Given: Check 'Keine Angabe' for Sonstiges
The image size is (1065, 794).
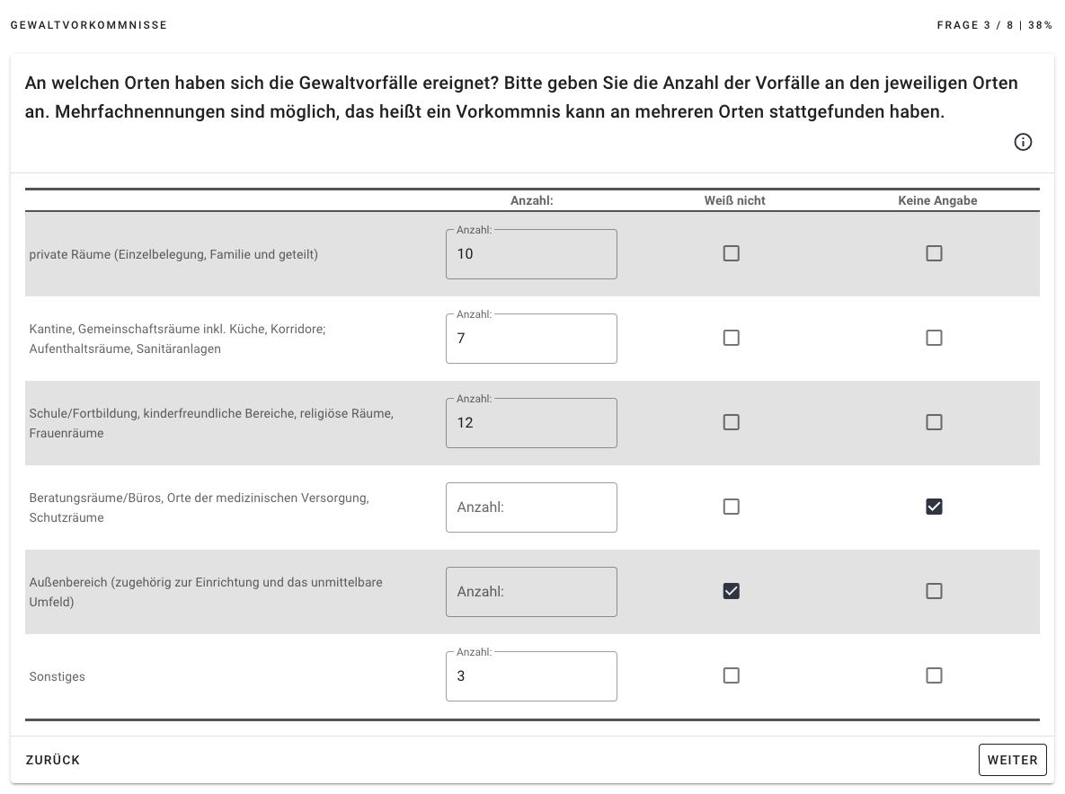Looking at the screenshot, I should pyautogui.click(x=934, y=676).
